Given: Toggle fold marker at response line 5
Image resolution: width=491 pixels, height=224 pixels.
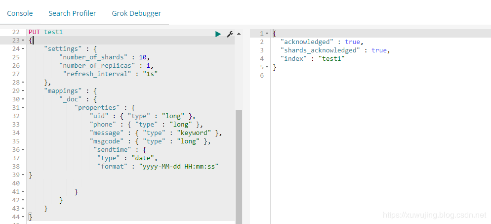Looking at the screenshot, I should [267, 67].
